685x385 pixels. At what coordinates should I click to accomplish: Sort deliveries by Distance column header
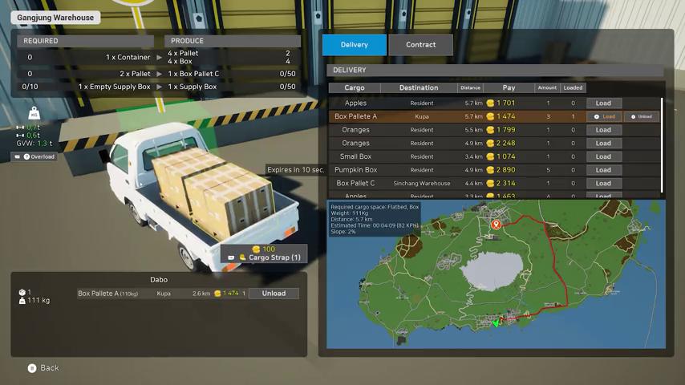470,87
